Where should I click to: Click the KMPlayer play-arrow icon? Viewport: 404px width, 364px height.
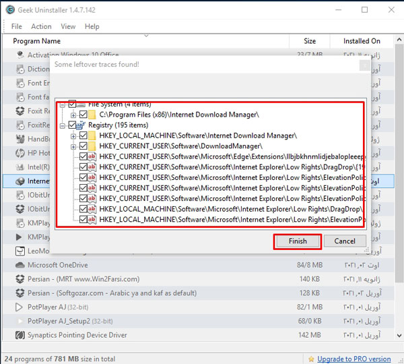pos(19,237)
